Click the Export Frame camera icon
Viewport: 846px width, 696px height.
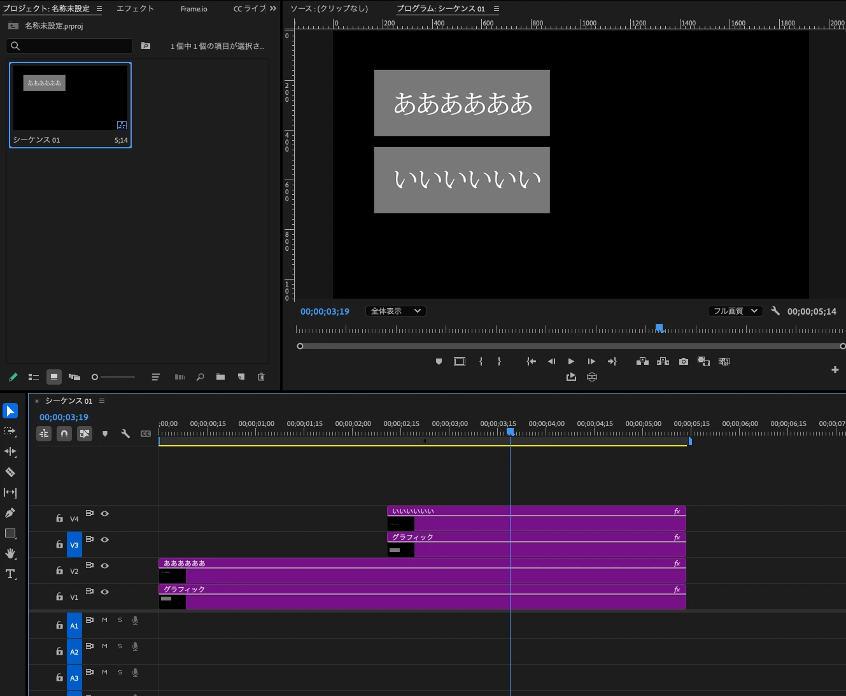click(x=684, y=361)
